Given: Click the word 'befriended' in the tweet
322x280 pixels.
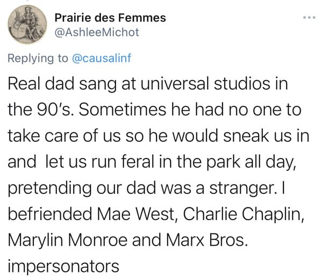Looking at the screenshot, I should click(x=50, y=214).
